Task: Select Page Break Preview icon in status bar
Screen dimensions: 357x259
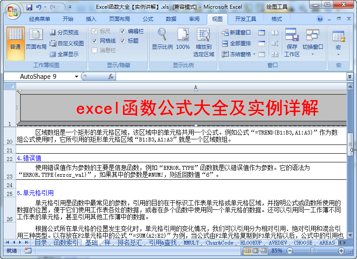Action: pyautogui.click(x=264, y=251)
